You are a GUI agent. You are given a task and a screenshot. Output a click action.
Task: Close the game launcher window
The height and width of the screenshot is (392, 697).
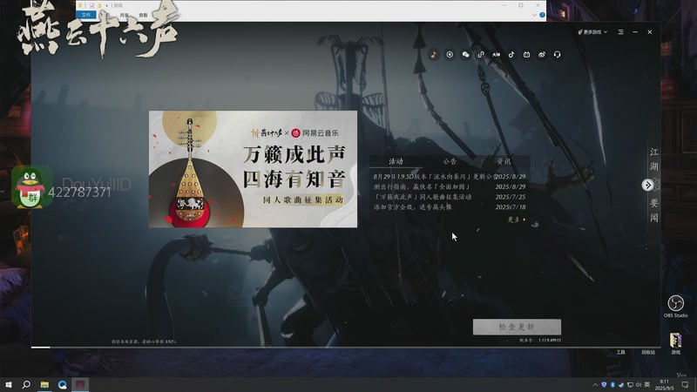[x=650, y=32]
